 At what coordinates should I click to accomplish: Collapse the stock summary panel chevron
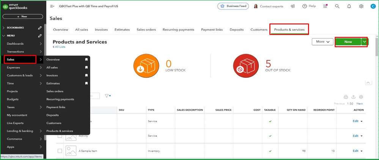pos(368,83)
